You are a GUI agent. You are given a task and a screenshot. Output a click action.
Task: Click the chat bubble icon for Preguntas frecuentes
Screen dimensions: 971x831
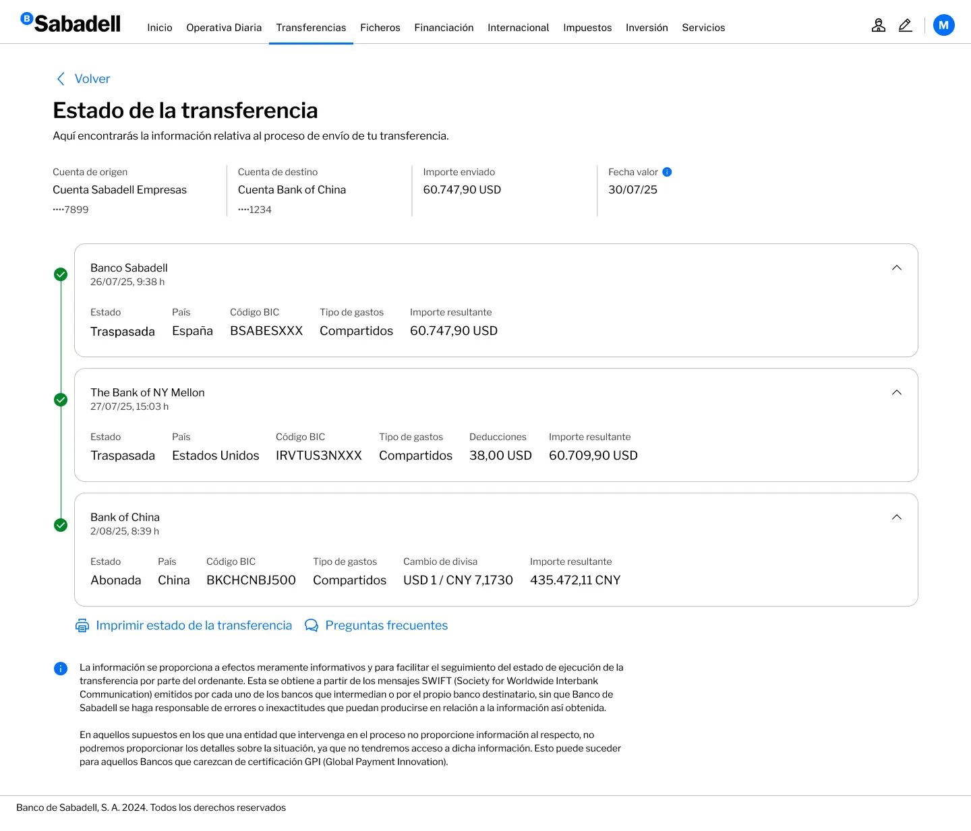click(312, 625)
